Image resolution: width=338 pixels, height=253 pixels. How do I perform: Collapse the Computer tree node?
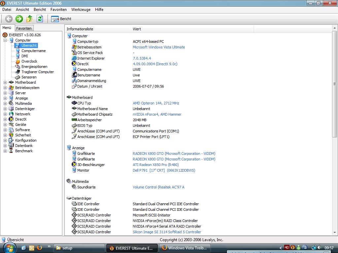pos(5,40)
